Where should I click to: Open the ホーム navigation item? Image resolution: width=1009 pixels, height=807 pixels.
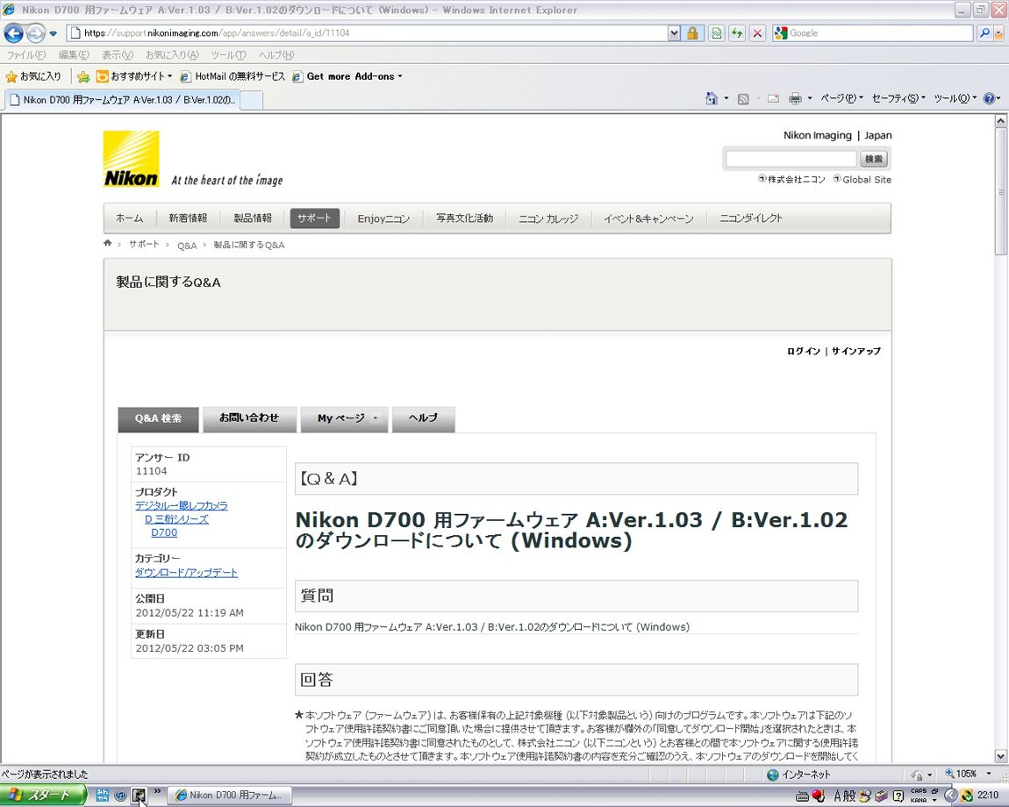(x=129, y=218)
